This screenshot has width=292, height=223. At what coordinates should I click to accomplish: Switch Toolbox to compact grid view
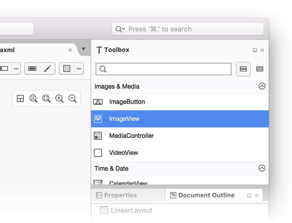tap(260, 69)
